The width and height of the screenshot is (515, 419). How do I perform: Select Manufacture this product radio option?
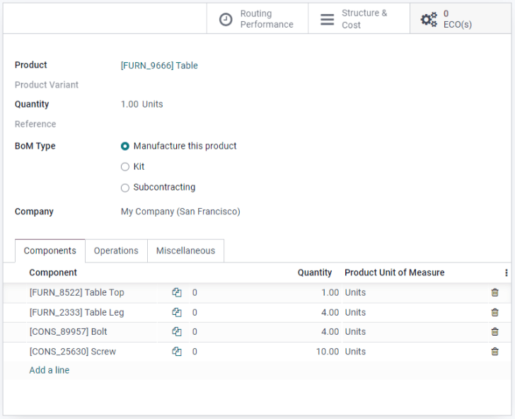(x=125, y=147)
